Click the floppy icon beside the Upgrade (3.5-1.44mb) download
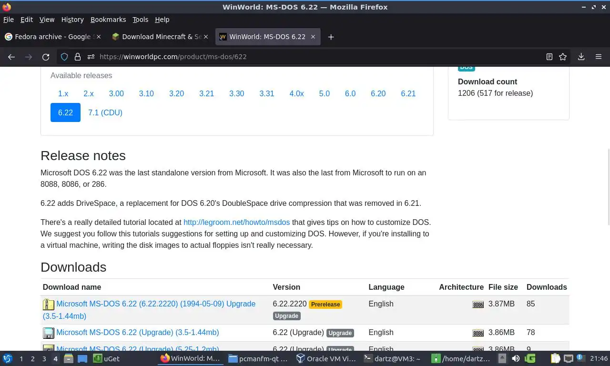Screen dimensions: 610x366 click(x=49, y=333)
